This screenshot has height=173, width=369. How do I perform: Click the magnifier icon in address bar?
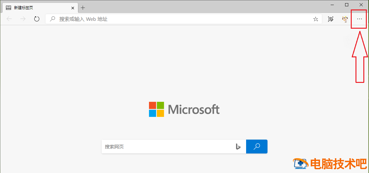tap(52, 19)
